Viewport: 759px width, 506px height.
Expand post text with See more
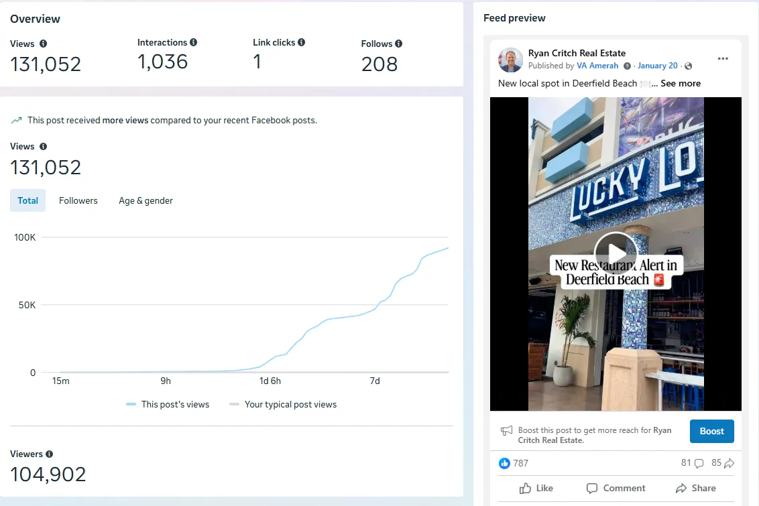tap(681, 84)
